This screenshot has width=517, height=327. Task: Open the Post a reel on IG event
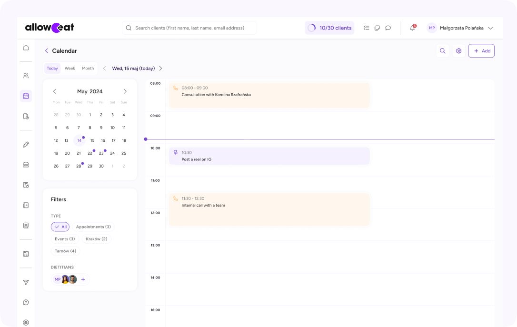[269, 156]
